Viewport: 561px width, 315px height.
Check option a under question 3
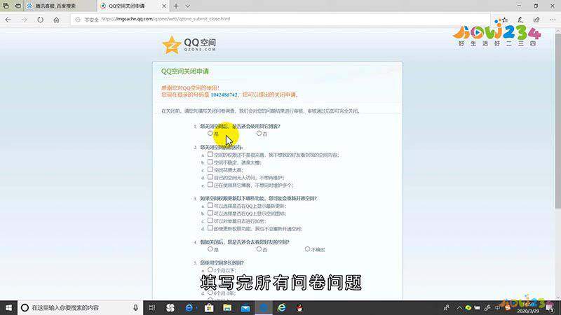(x=210, y=205)
